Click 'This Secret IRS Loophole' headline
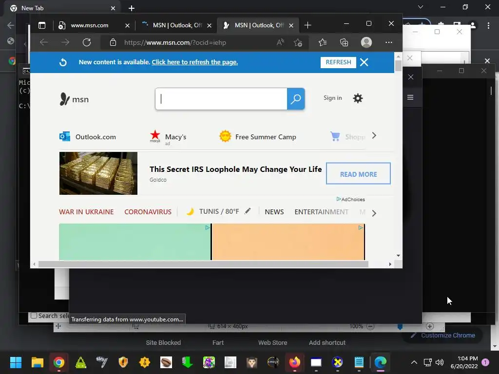The height and width of the screenshot is (374, 499). click(236, 169)
